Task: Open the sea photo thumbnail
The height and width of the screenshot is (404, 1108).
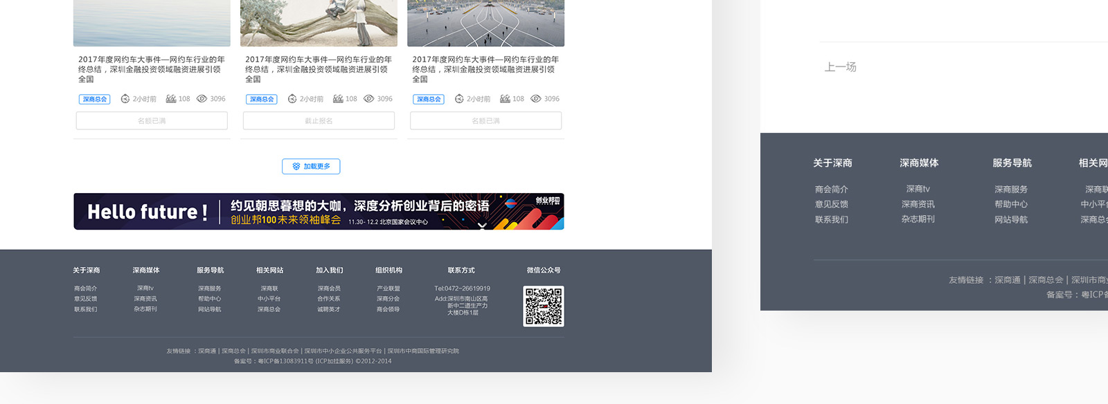Action: 152,23
